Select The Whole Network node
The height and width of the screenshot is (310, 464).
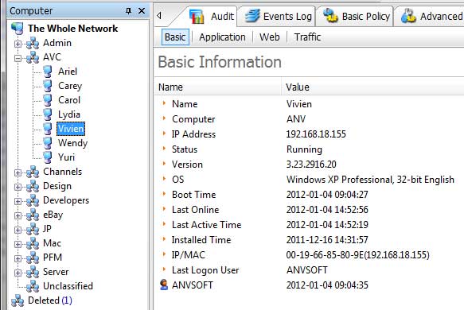(x=72, y=29)
